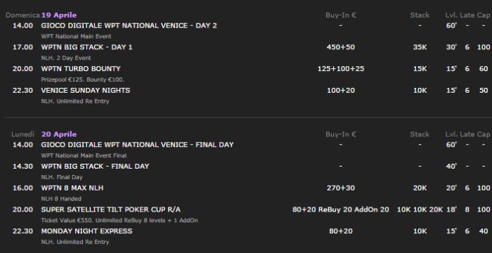Select the WPTN Big Stack - Day 1 event
Image resolution: width=492 pixels, height=253 pixels.
click(x=86, y=47)
